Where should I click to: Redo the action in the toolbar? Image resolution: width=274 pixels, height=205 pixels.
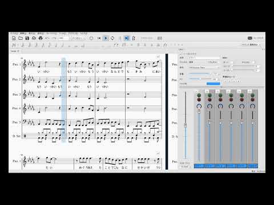click(x=54, y=38)
